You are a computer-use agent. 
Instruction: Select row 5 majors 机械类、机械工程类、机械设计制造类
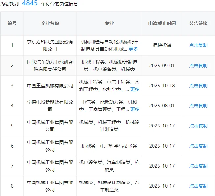tap(109, 126)
